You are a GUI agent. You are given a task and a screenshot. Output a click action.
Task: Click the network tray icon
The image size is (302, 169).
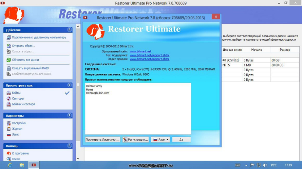(x=259, y=165)
